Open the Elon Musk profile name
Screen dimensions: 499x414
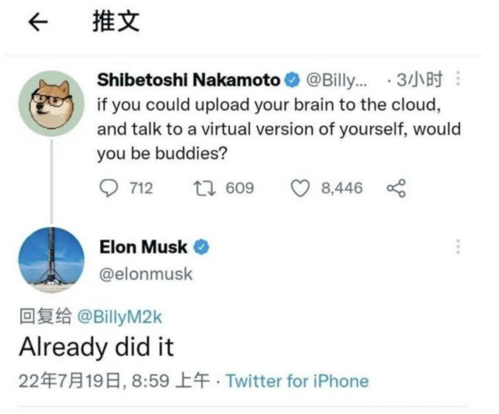(143, 247)
